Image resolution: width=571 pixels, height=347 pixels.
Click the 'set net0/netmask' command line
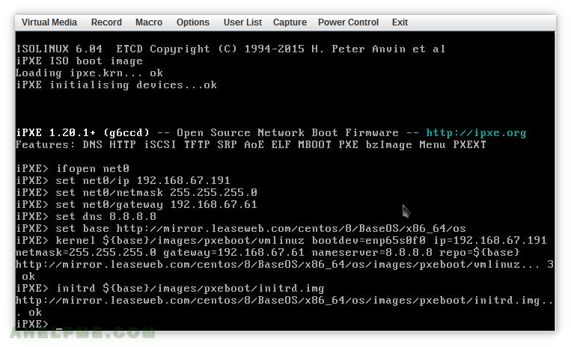pos(136,192)
